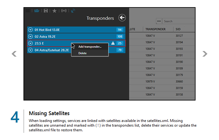Viewport: 219px width, 140px height.
Task: Click the open folder icon
Action: [37, 11]
